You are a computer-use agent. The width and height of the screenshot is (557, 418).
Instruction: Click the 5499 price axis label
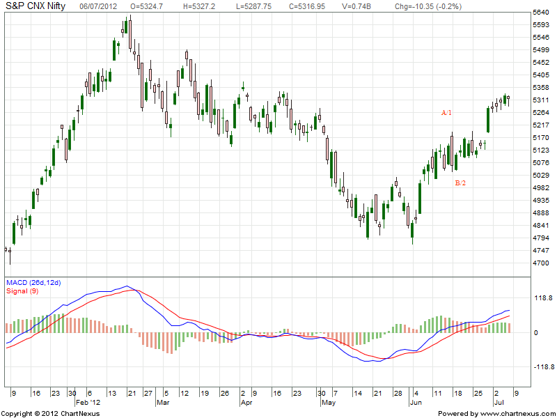[x=542, y=49]
